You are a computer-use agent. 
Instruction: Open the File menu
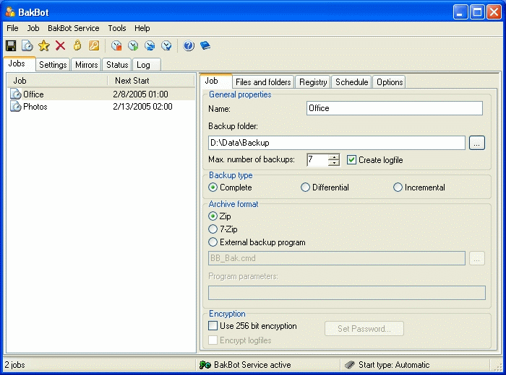click(x=12, y=28)
